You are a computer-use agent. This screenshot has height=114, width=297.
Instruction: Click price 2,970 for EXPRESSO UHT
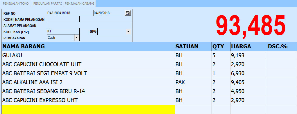[x=249, y=100]
